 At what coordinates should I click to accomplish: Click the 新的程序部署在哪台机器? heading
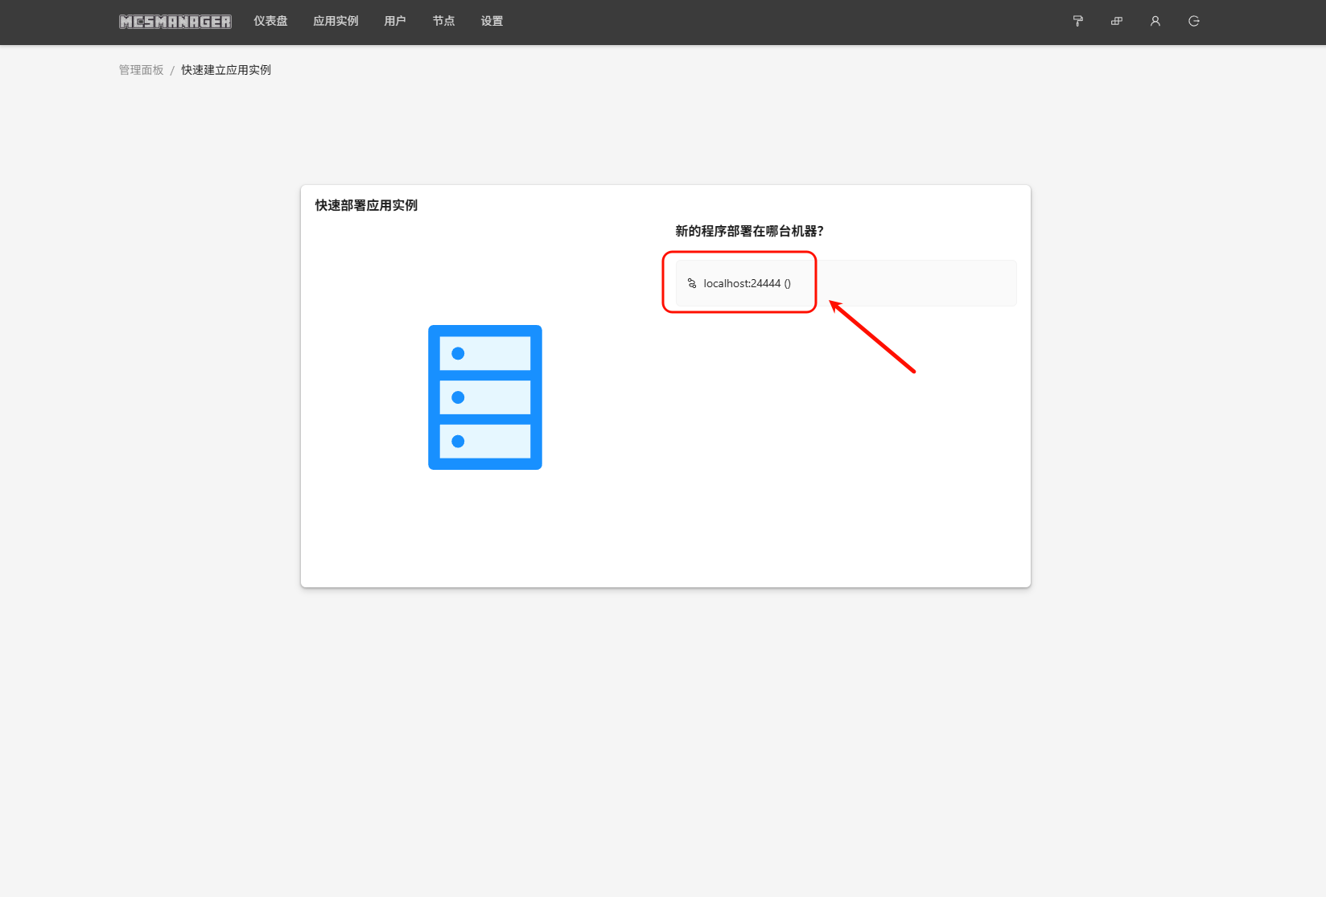pyautogui.click(x=749, y=231)
